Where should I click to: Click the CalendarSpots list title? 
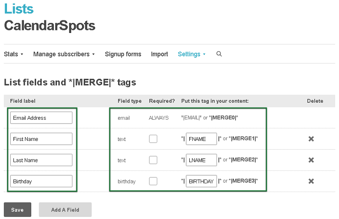49,26
